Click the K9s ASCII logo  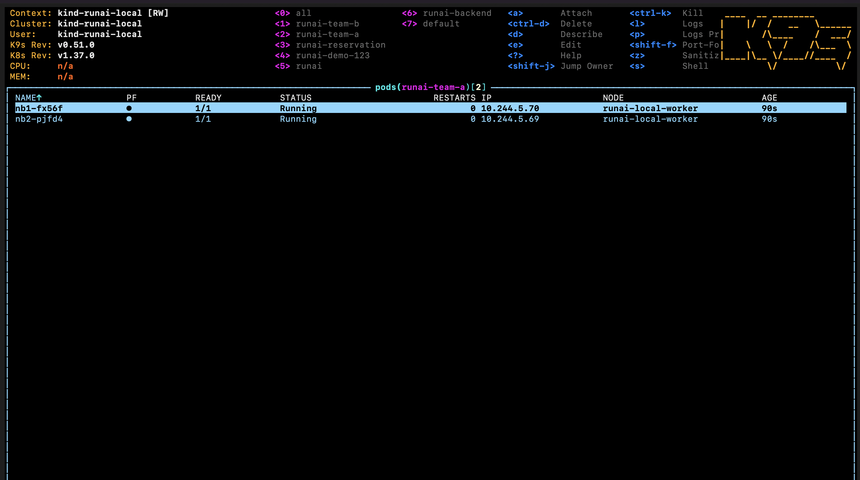point(786,41)
